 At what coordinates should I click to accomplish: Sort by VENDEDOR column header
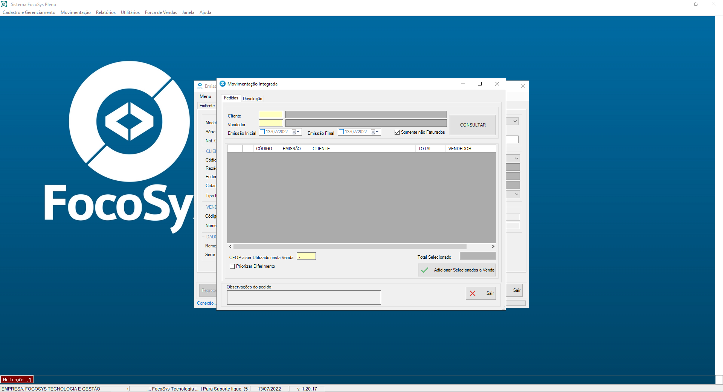pos(471,149)
